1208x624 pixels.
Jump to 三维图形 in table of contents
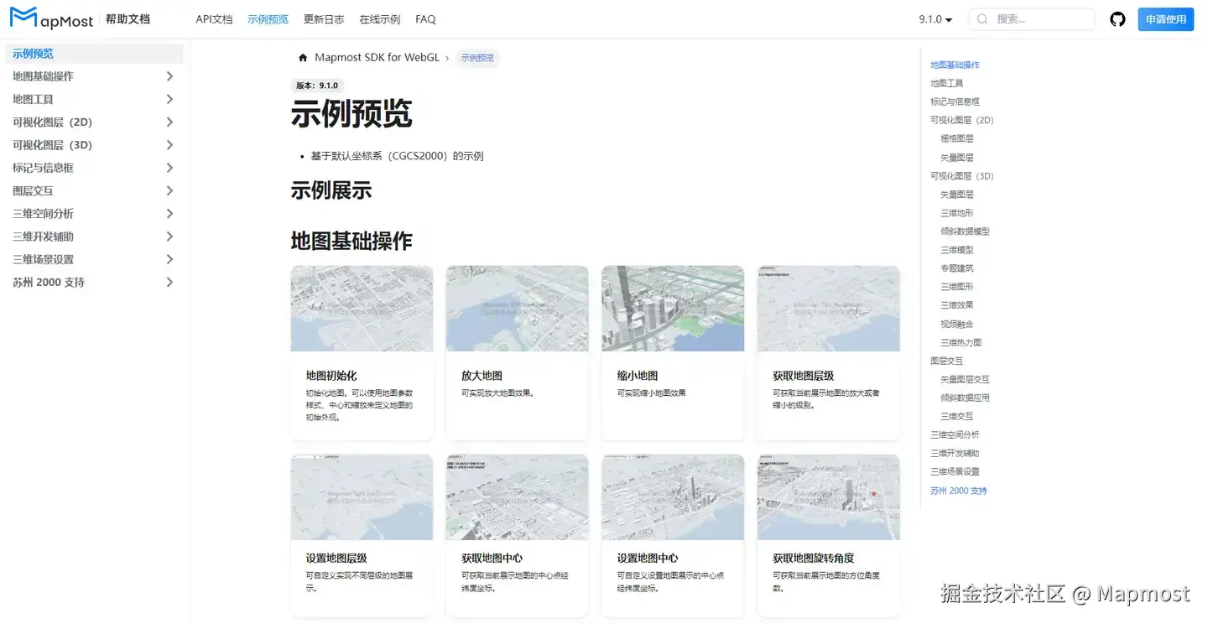(x=957, y=287)
